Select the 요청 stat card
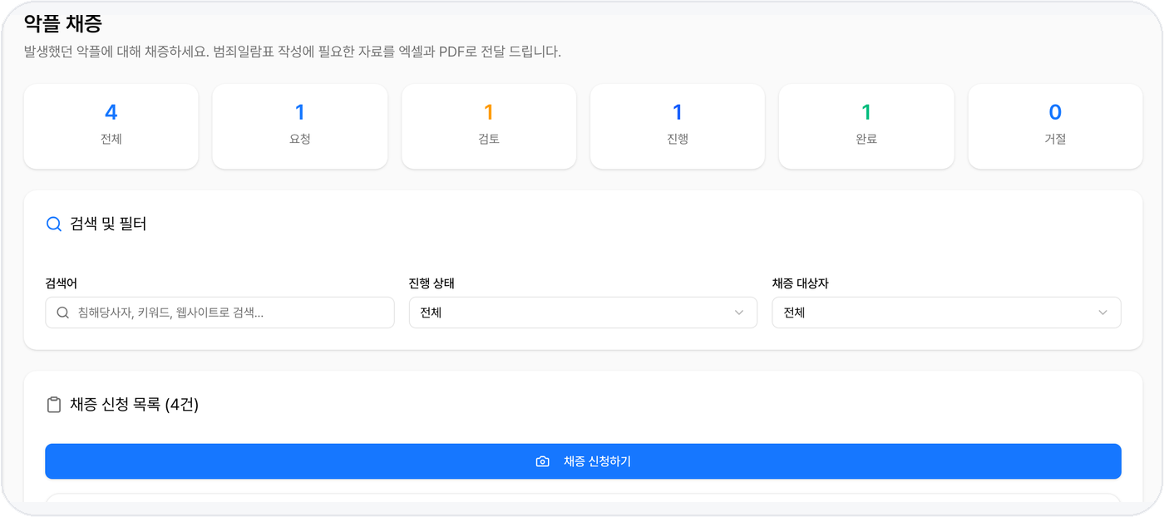The width and height of the screenshot is (1164, 517). pos(300,126)
